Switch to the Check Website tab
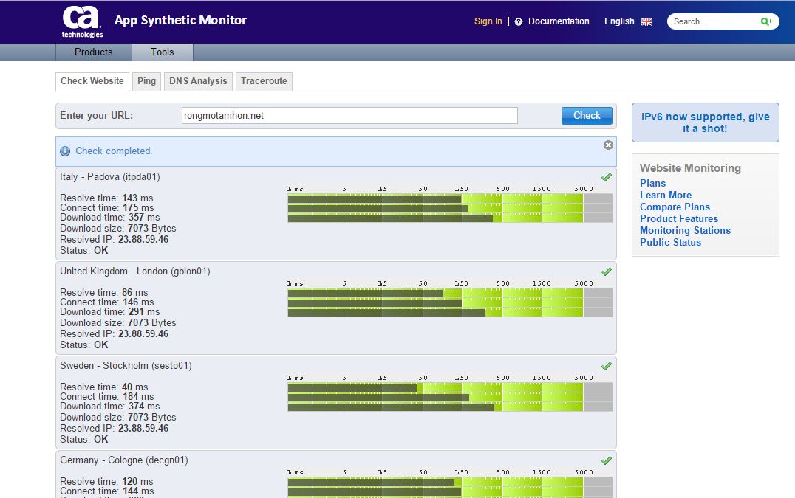This screenshot has width=795, height=498. pyautogui.click(x=92, y=81)
